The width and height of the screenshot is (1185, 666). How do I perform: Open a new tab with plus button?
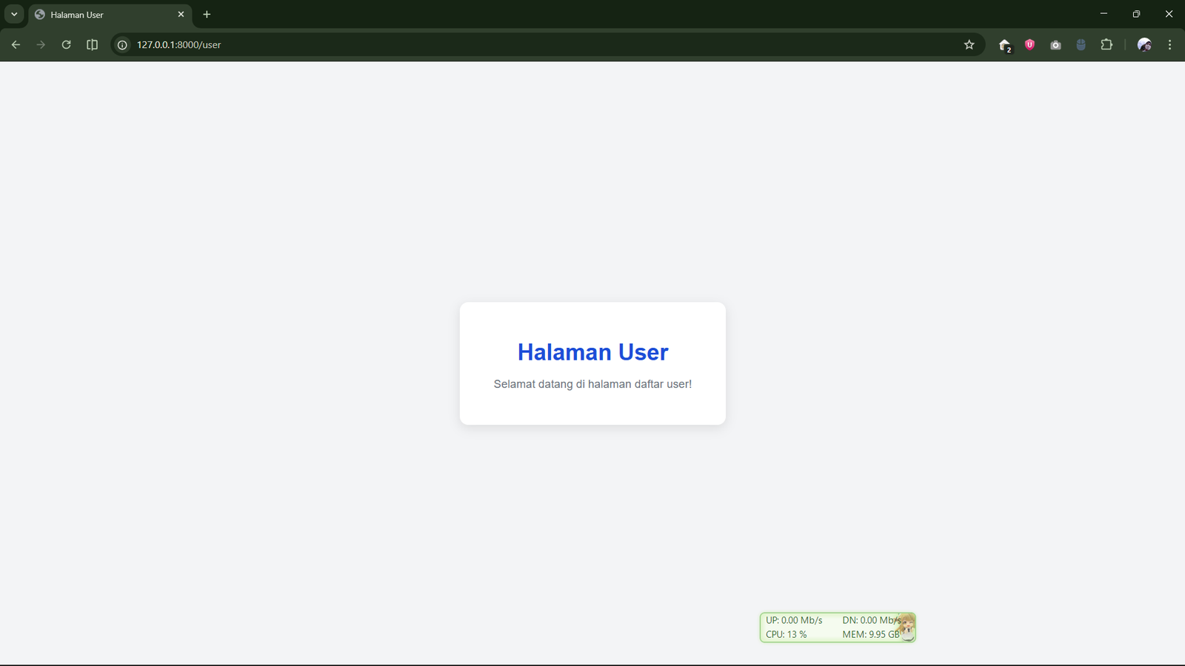(x=207, y=14)
